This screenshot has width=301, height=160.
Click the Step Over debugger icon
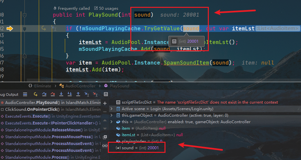pos(44,94)
